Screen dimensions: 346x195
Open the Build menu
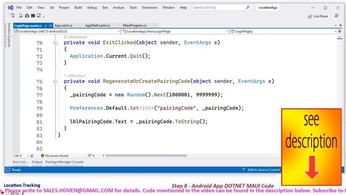[x=78, y=8]
